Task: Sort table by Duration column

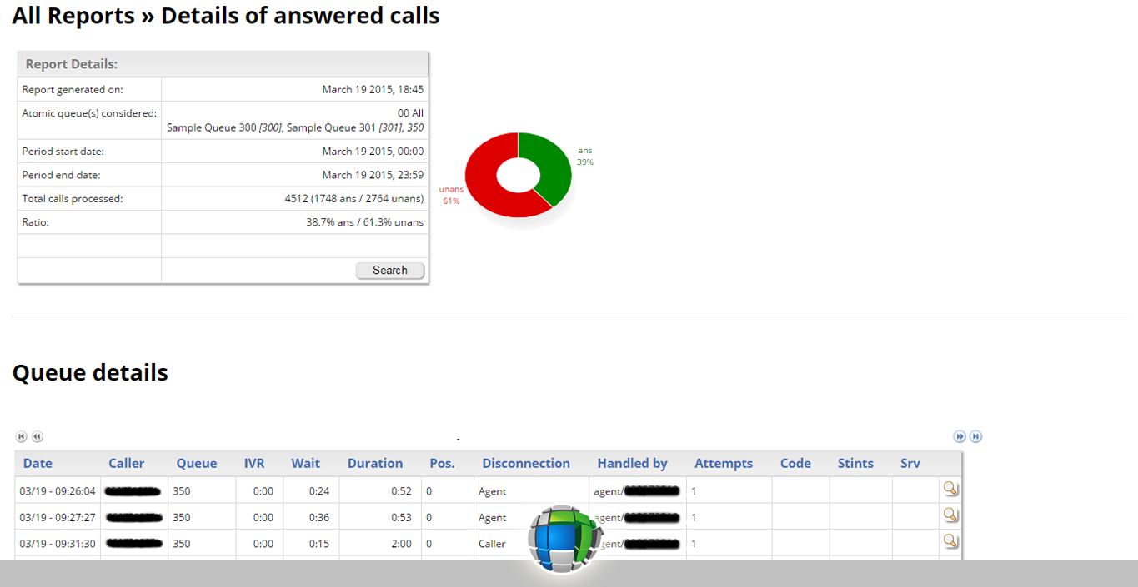Action: point(374,464)
